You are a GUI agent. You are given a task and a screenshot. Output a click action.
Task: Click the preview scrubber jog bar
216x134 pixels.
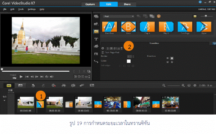click(36, 71)
